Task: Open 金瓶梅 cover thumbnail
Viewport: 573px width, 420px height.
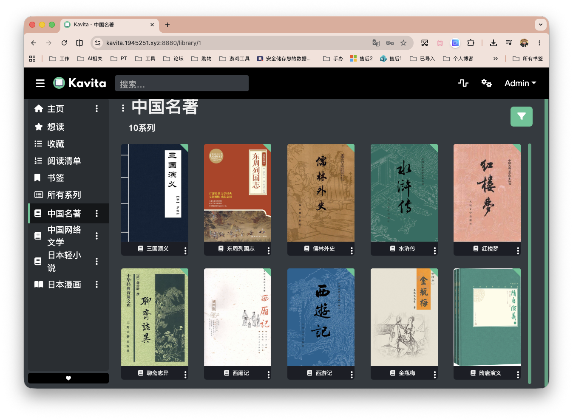Action: (x=404, y=317)
